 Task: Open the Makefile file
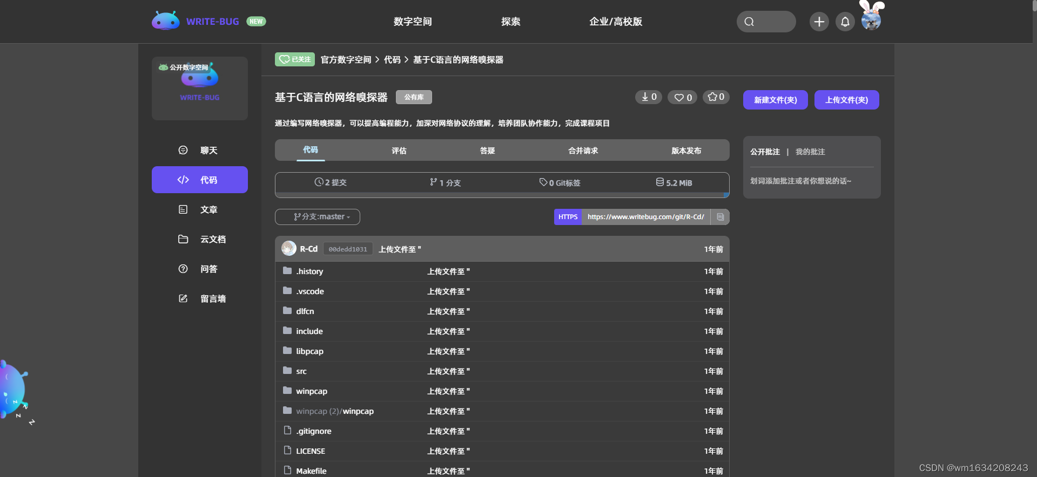[x=311, y=471]
